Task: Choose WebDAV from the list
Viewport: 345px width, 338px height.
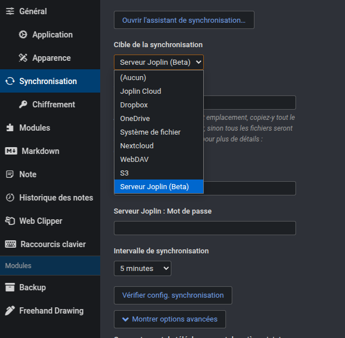Action: (x=159, y=159)
